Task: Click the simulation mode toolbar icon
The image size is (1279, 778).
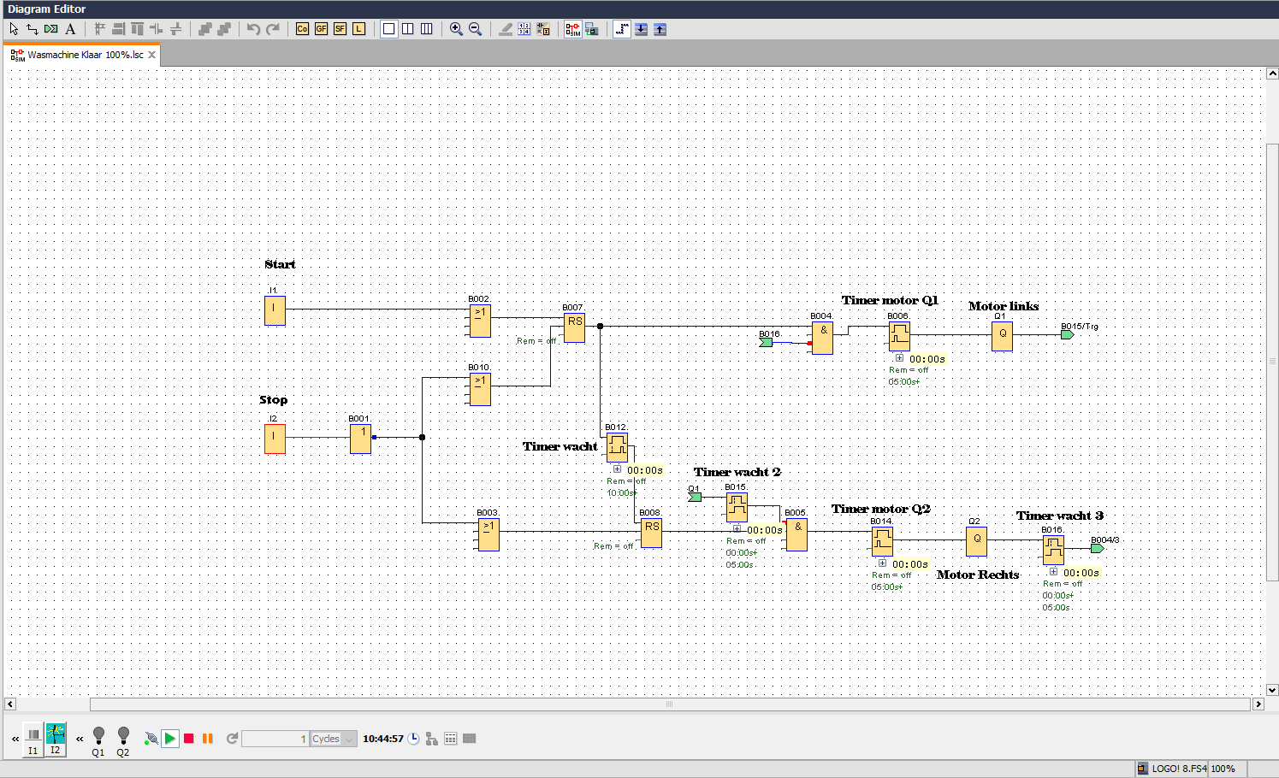Action: (x=572, y=29)
